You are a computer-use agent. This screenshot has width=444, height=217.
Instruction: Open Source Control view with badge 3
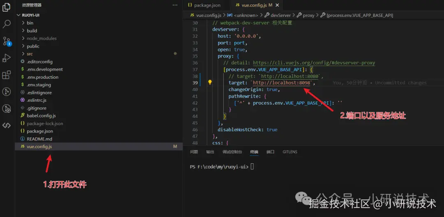point(7,41)
